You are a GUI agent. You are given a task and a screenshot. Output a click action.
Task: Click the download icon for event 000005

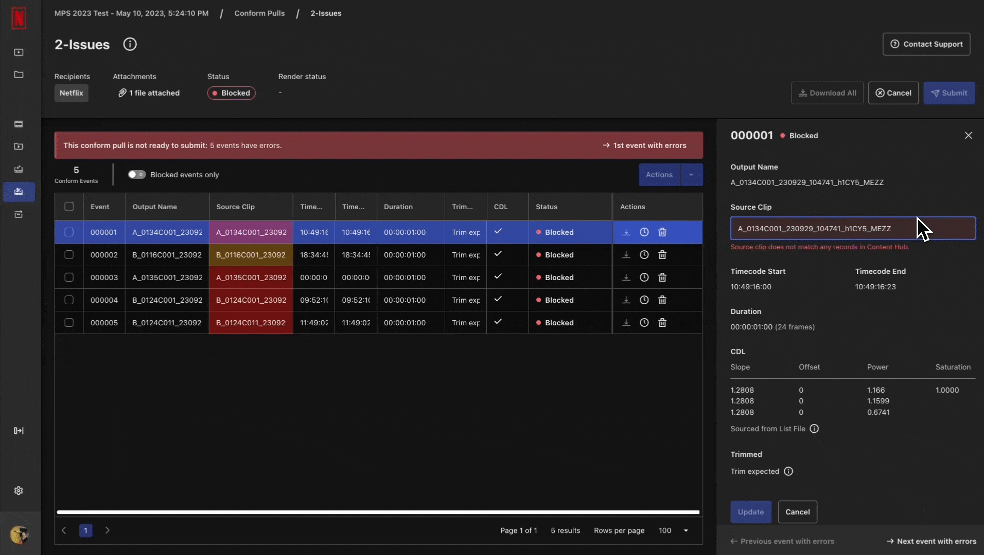626,323
